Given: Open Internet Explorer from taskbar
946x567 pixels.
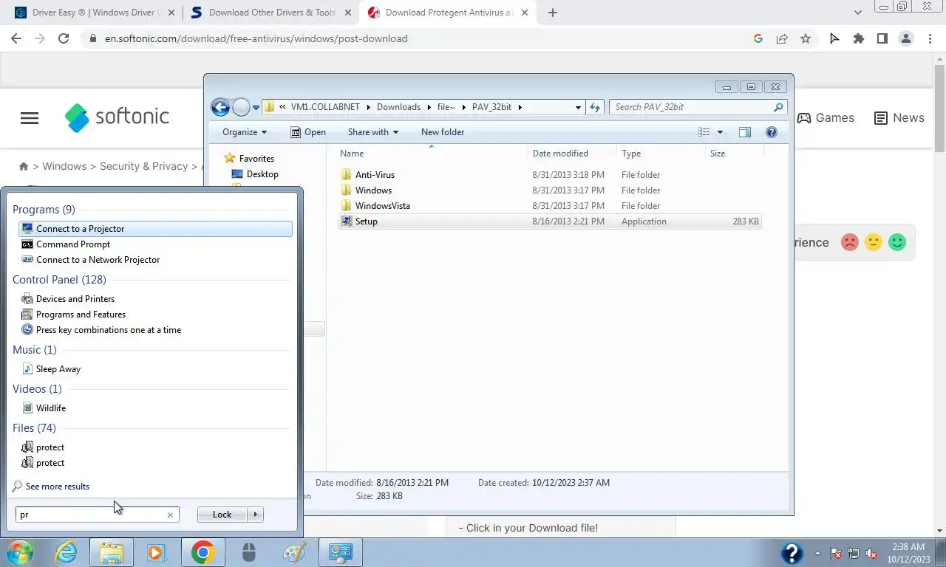Looking at the screenshot, I should [66, 552].
